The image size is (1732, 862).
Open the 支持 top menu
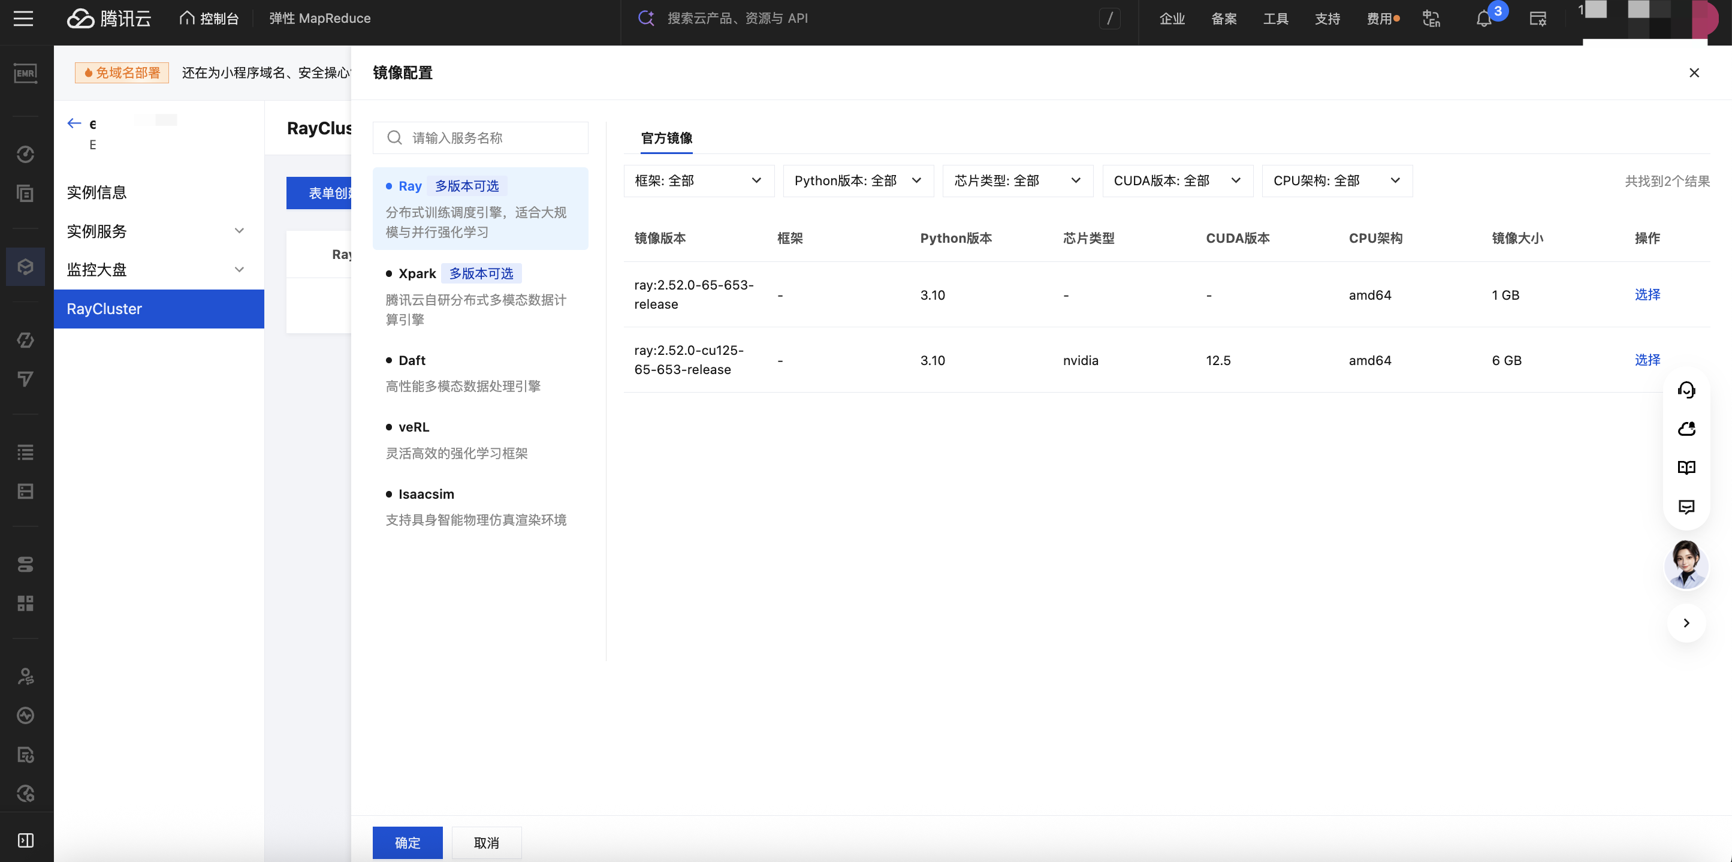pyautogui.click(x=1327, y=18)
